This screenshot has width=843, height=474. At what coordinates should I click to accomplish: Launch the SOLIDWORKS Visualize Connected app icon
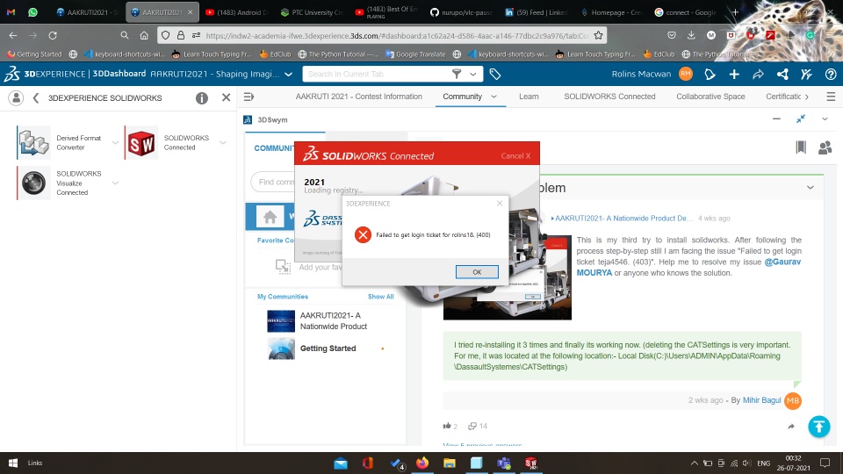[34, 183]
